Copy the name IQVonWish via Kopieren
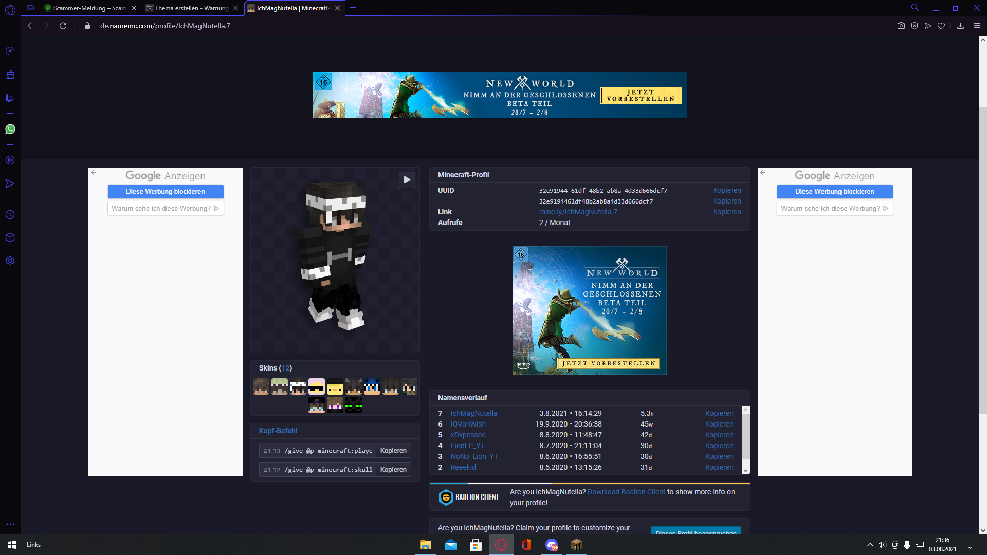The image size is (987, 555). (x=719, y=424)
